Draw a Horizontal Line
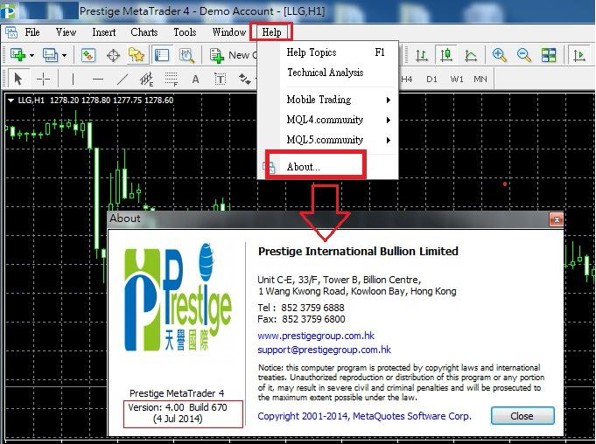The width and height of the screenshot is (596, 444). point(98,79)
